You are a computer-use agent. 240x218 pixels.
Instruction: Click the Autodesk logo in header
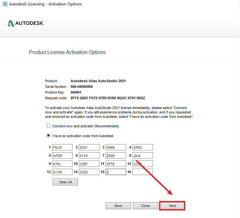pyautogui.click(x=26, y=23)
